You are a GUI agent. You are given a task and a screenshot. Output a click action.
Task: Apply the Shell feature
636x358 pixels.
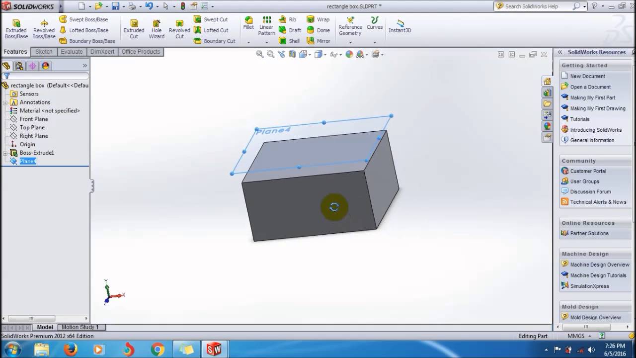tap(289, 41)
